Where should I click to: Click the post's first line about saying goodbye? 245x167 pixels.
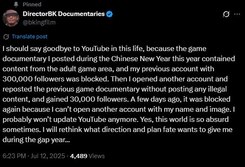point(105,48)
